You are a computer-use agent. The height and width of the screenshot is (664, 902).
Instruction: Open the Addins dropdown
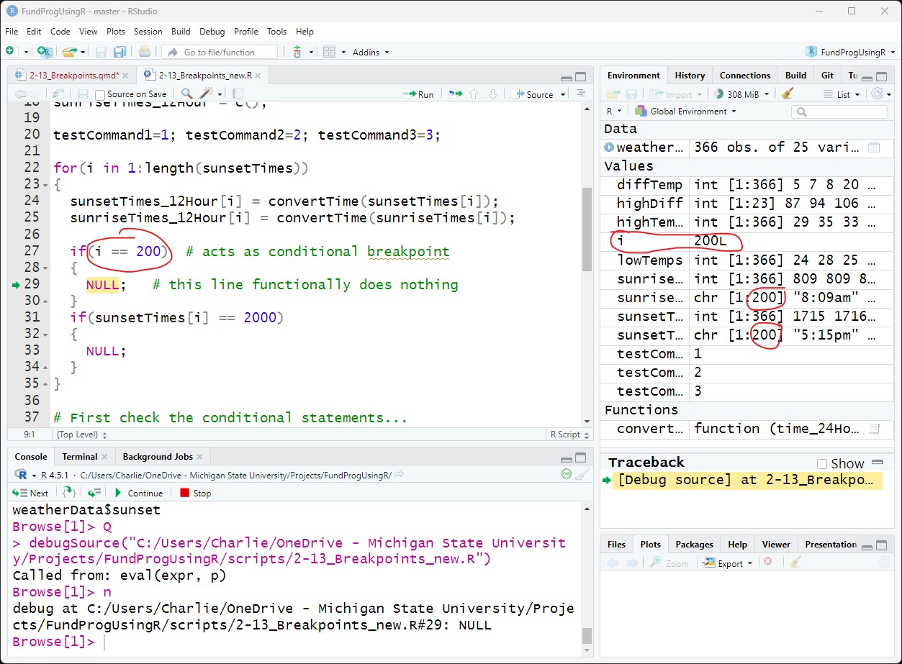point(371,52)
